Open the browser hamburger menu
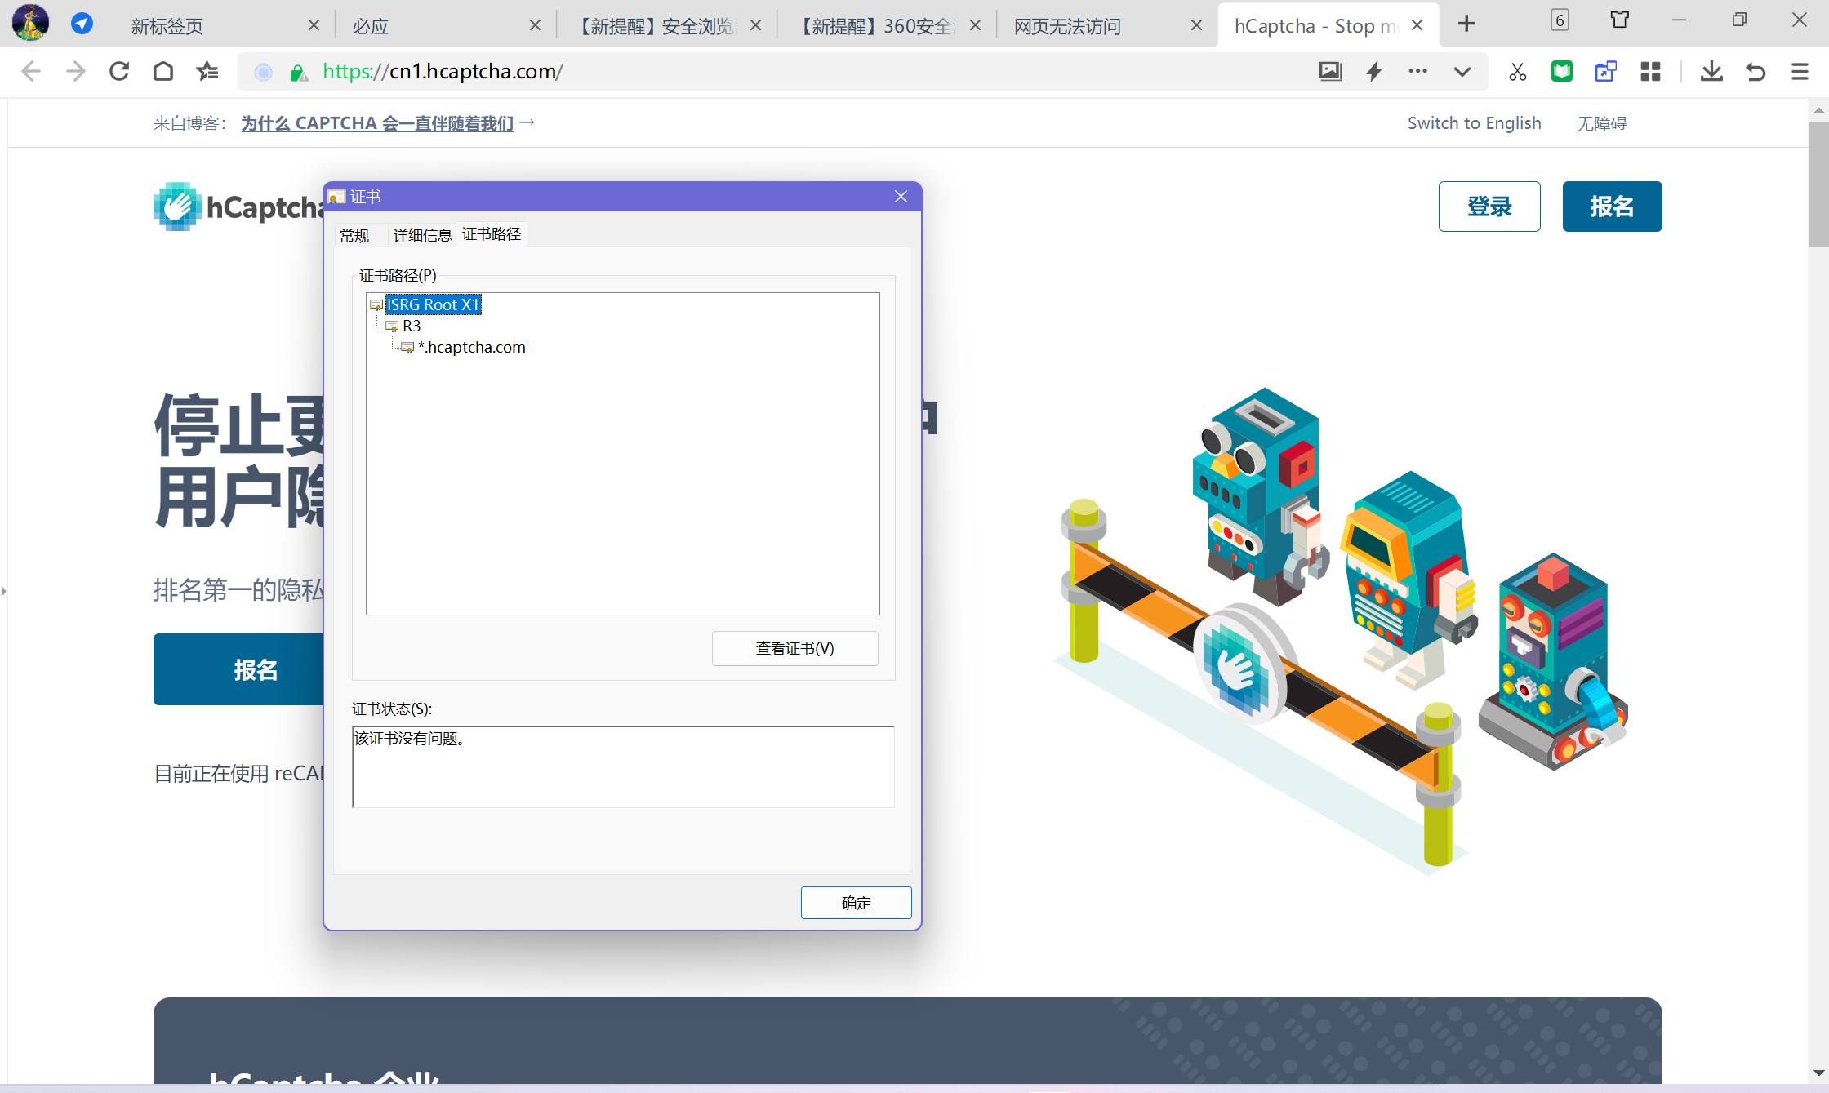This screenshot has width=1829, height=1093. coord(1800,72)
